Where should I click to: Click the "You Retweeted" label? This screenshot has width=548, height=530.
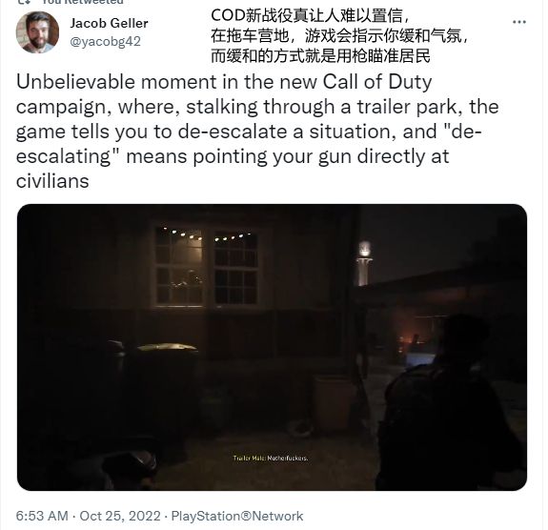(83, 2)
